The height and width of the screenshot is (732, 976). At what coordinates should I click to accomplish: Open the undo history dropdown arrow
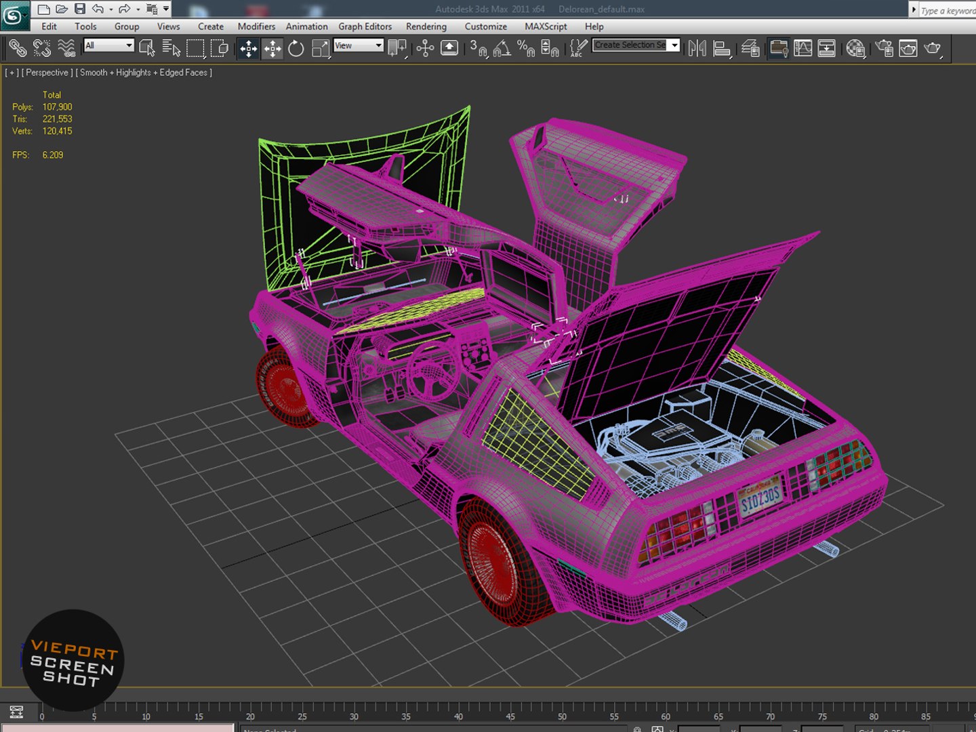(x=111, y=9)
